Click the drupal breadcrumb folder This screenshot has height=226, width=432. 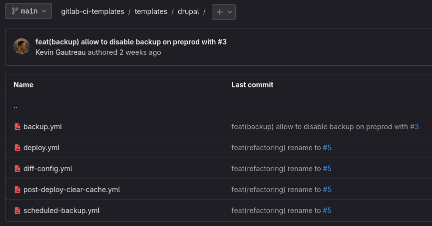pyautogui.click(x=188, y=11)
